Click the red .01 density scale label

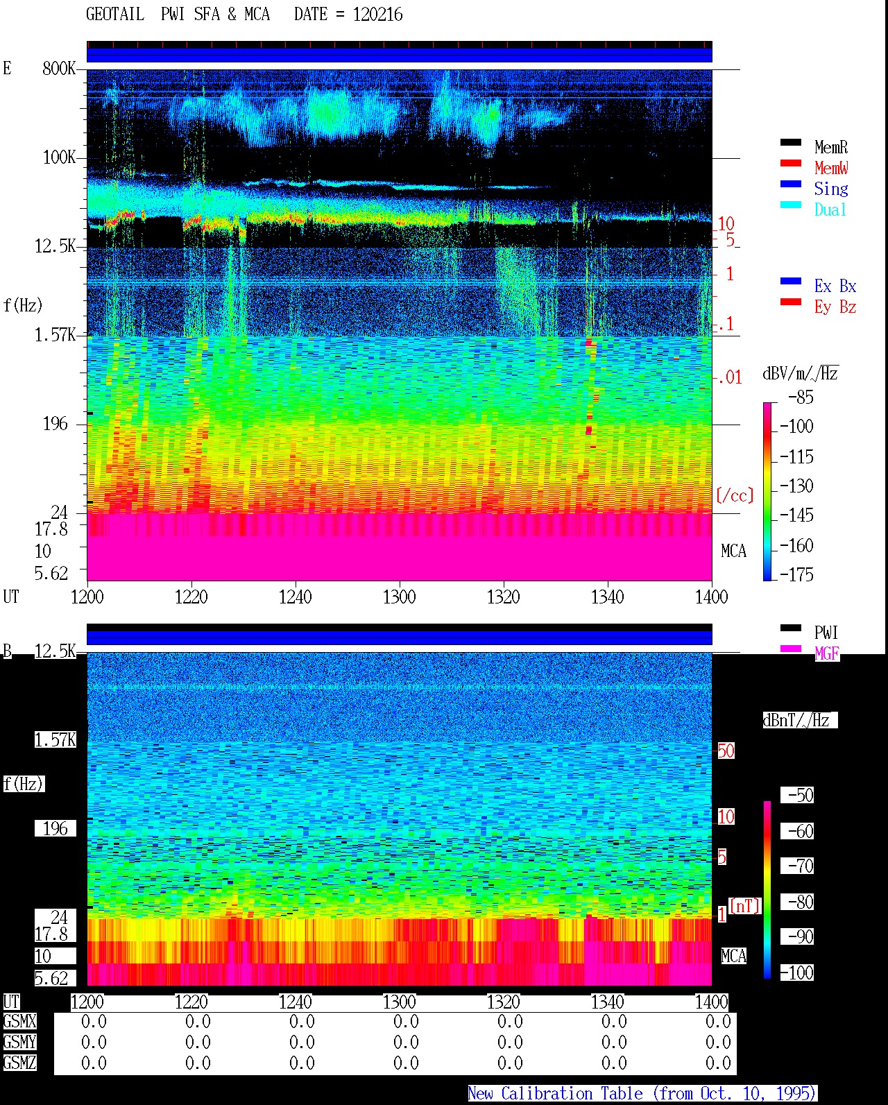click(728, 378)
